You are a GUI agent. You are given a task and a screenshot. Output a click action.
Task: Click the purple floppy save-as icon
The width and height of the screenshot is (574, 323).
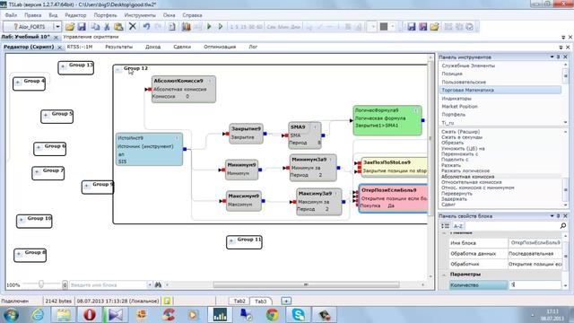422,27
